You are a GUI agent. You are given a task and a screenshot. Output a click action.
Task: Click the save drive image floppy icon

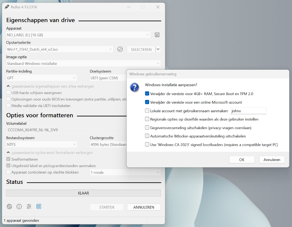[x=157, y=35]
